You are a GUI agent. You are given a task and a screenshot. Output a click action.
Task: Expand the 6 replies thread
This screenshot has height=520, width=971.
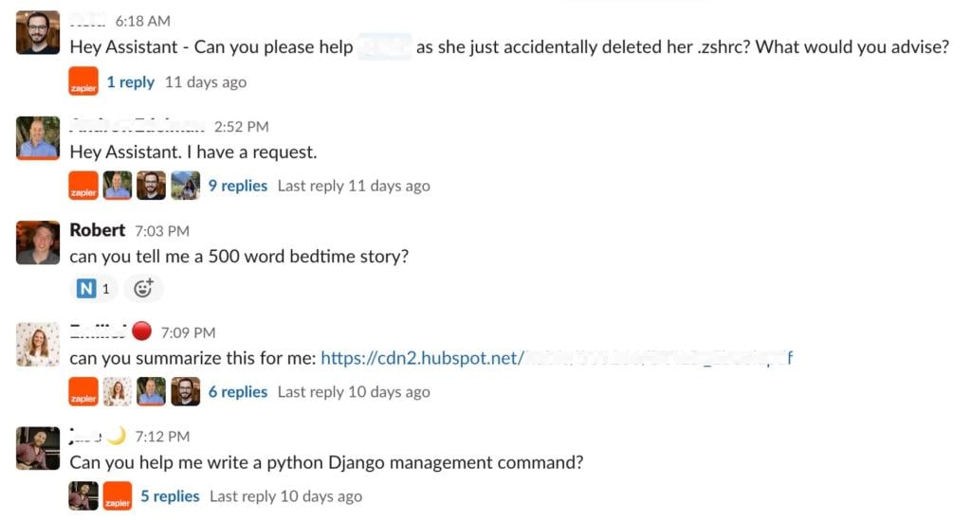(237, 392)
